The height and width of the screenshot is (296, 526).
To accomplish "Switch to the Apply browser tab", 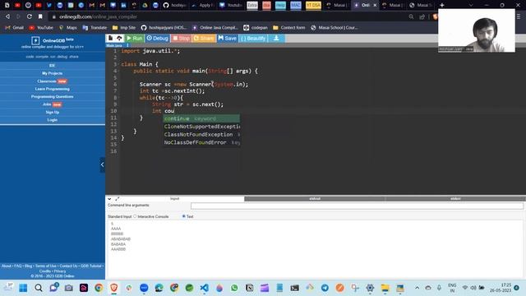I will (203, 5).
